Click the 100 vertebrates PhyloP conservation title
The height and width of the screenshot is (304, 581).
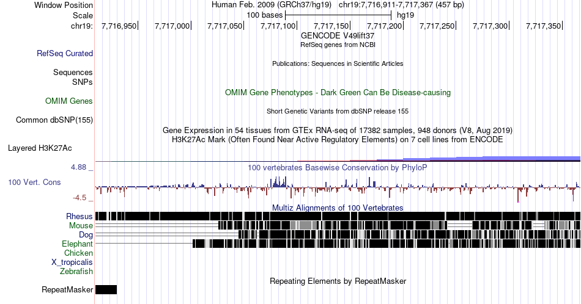[338, 167]
